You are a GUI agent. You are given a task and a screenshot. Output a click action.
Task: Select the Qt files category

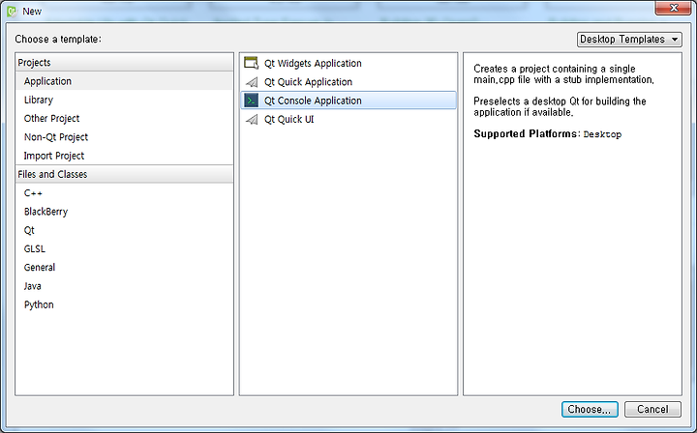(x=124, y=230)
